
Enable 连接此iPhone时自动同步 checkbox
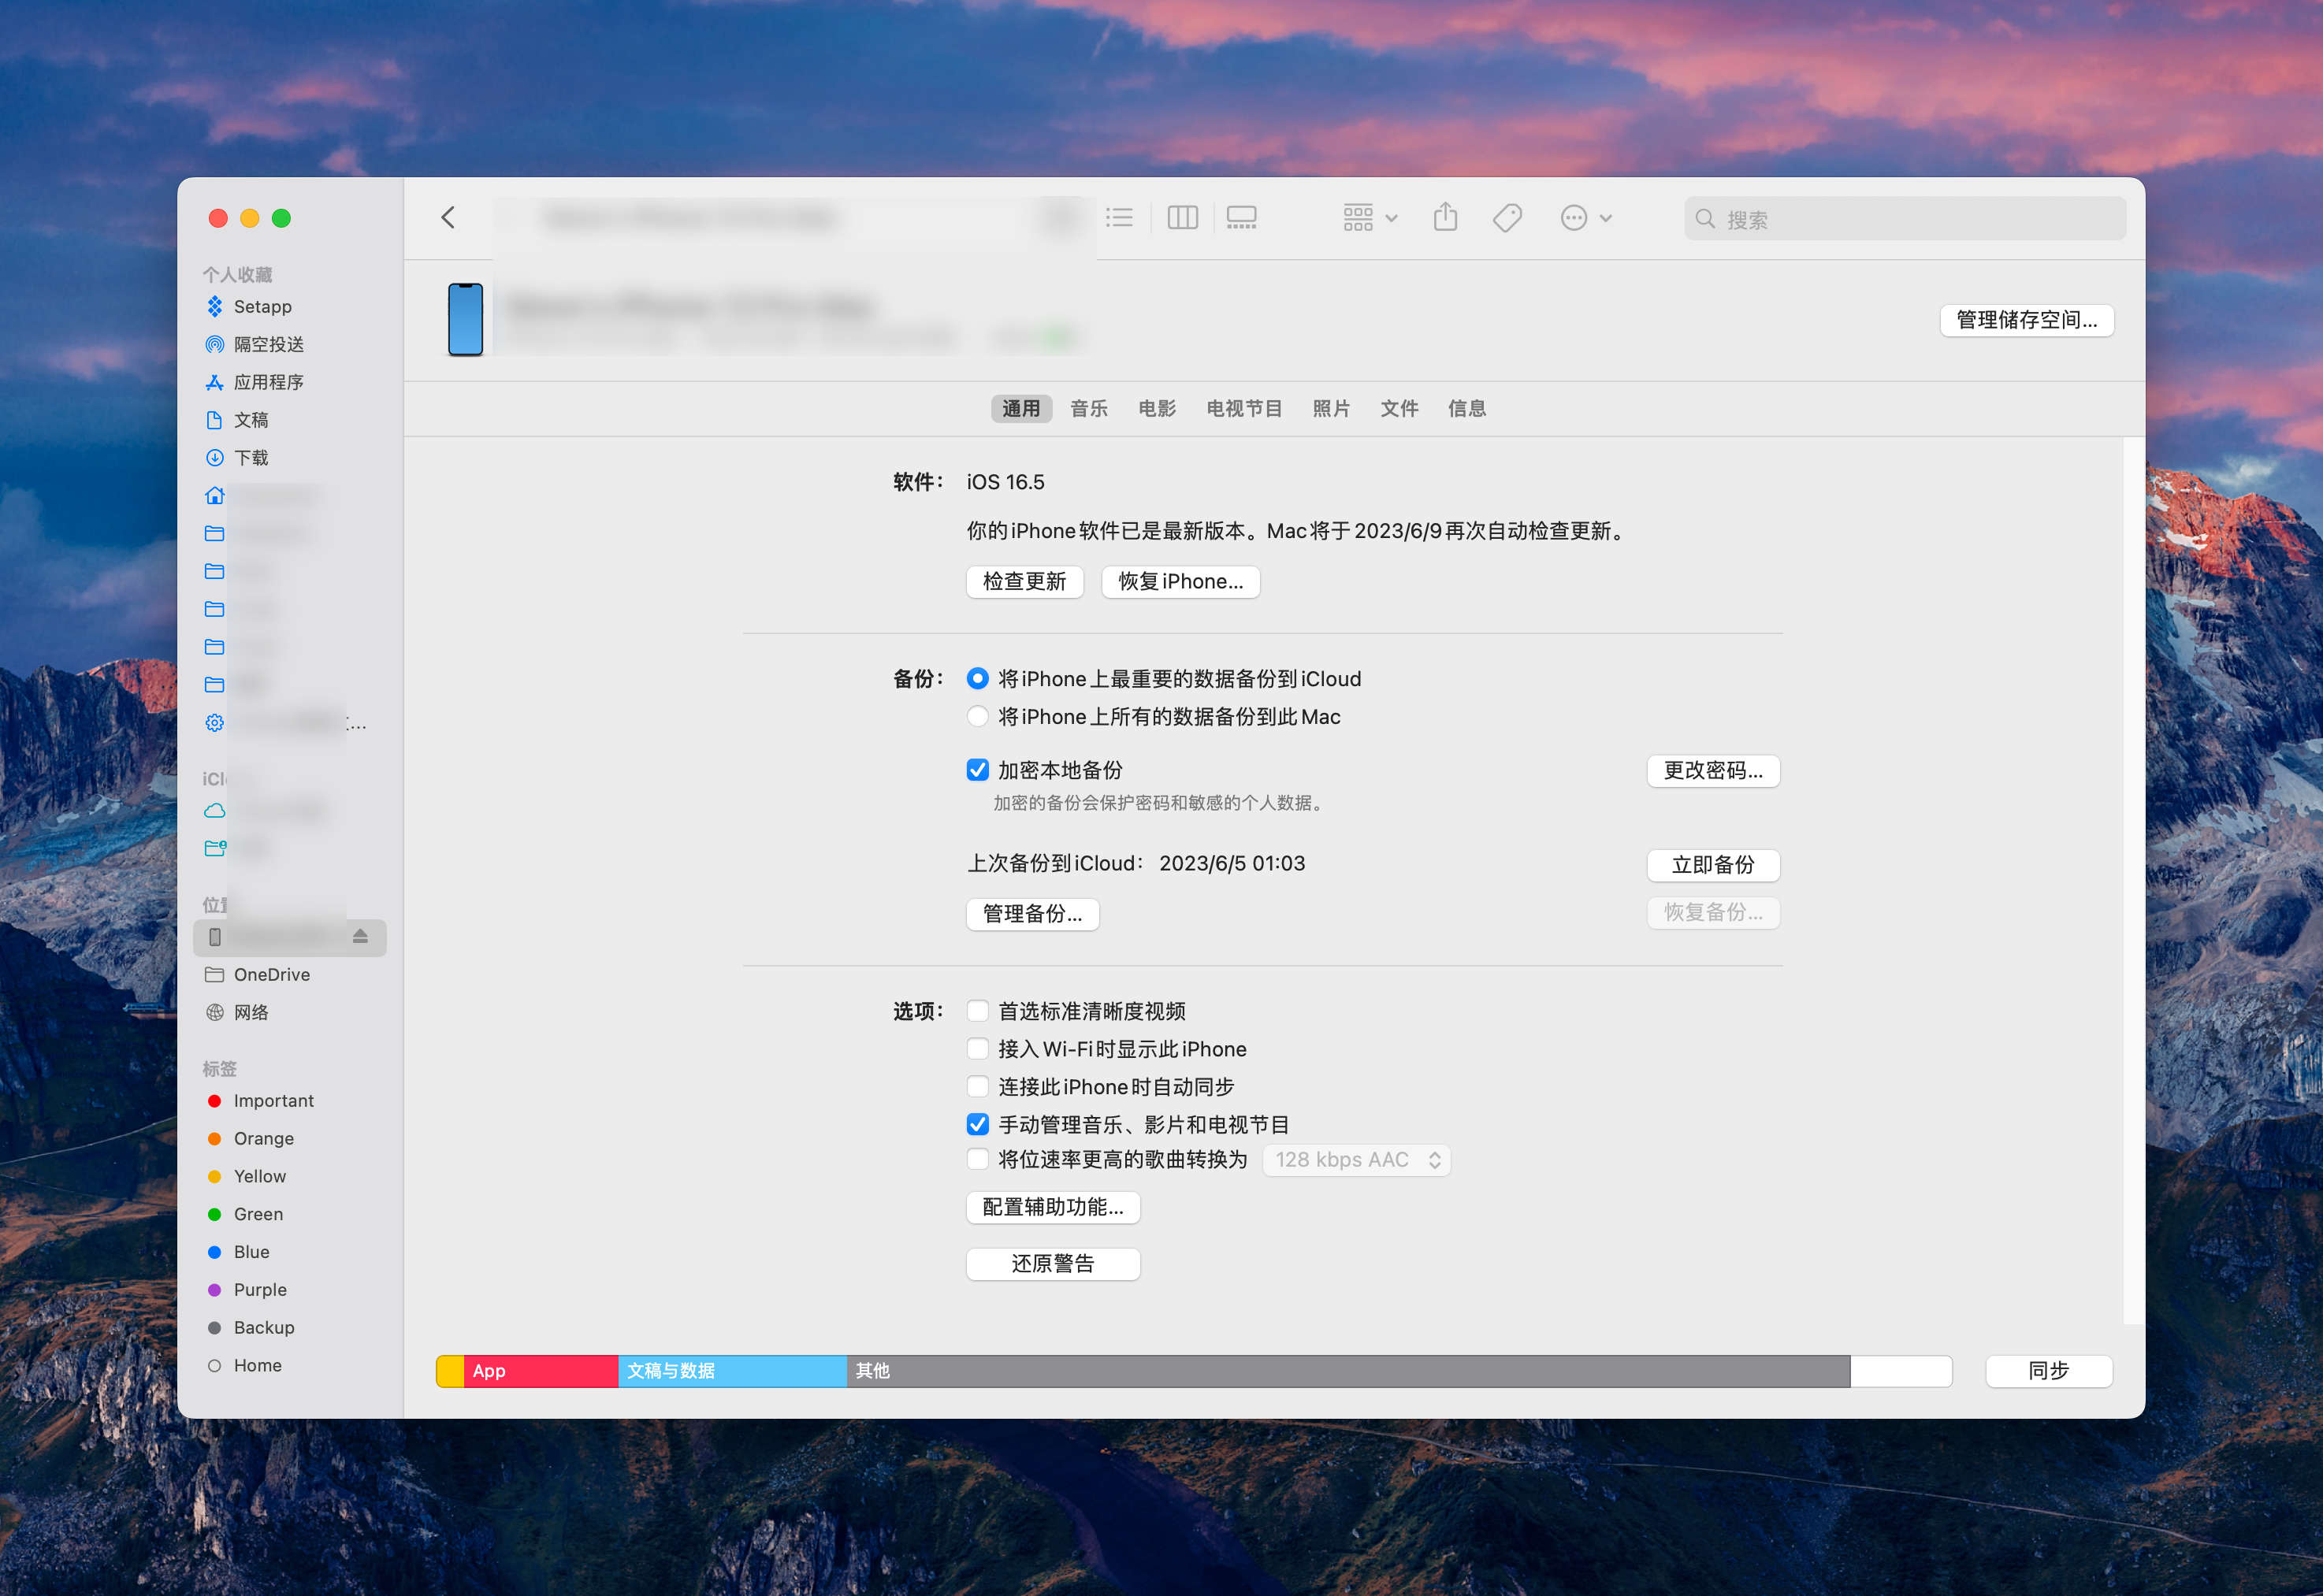point(978,1086)
